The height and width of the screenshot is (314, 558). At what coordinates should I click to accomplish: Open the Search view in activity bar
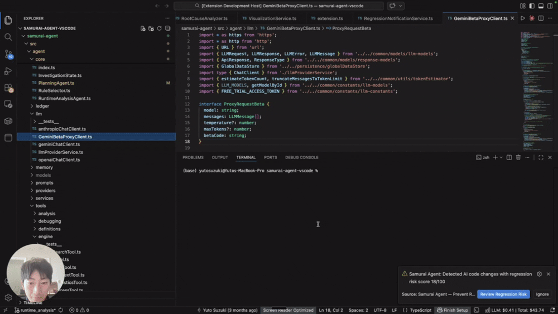pos(8,37)
